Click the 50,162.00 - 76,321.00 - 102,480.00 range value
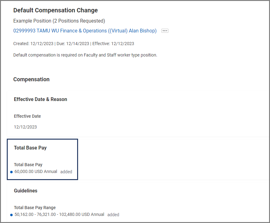 click(59, 214)
